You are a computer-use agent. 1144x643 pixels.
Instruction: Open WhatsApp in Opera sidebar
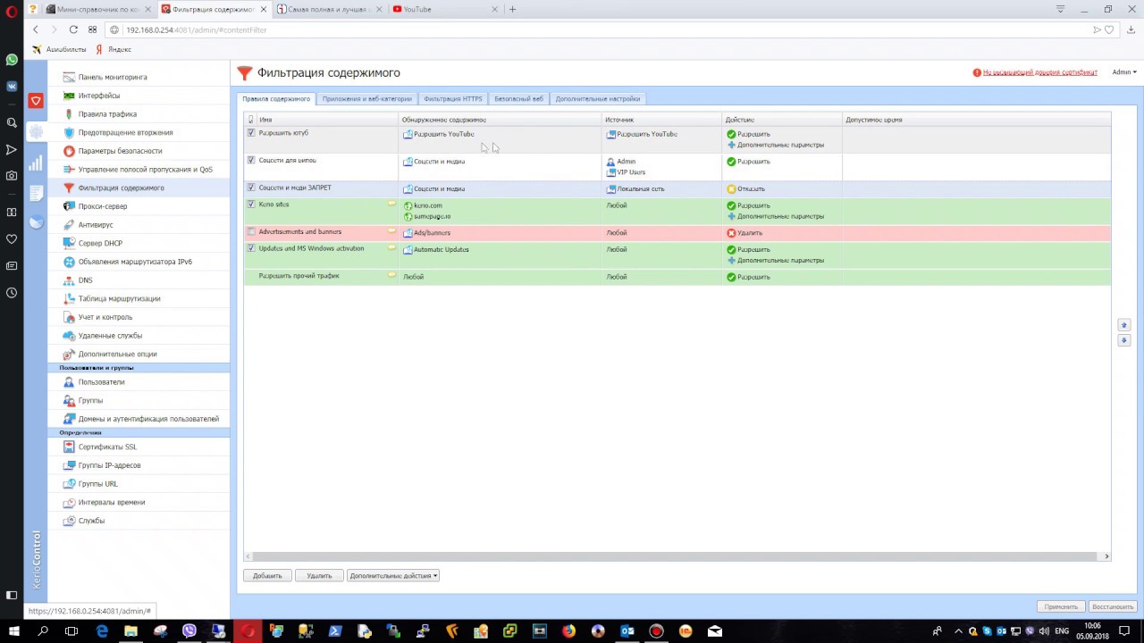coord(12,60)
